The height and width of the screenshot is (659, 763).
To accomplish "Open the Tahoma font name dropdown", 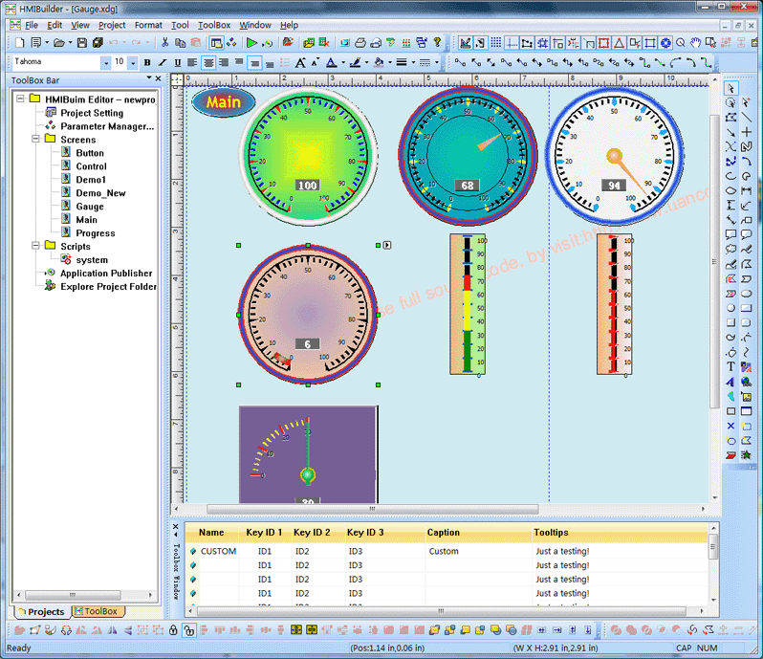I will (105, 62).
